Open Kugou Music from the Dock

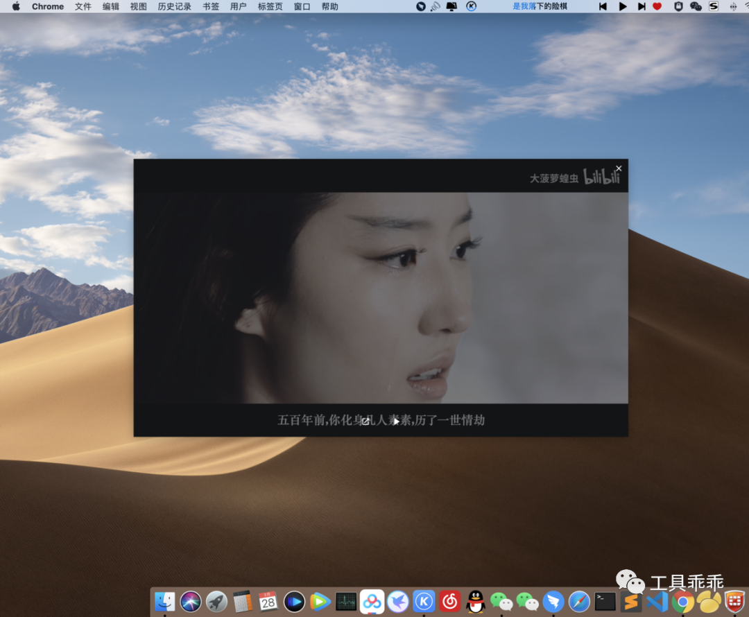pos(424,601)
